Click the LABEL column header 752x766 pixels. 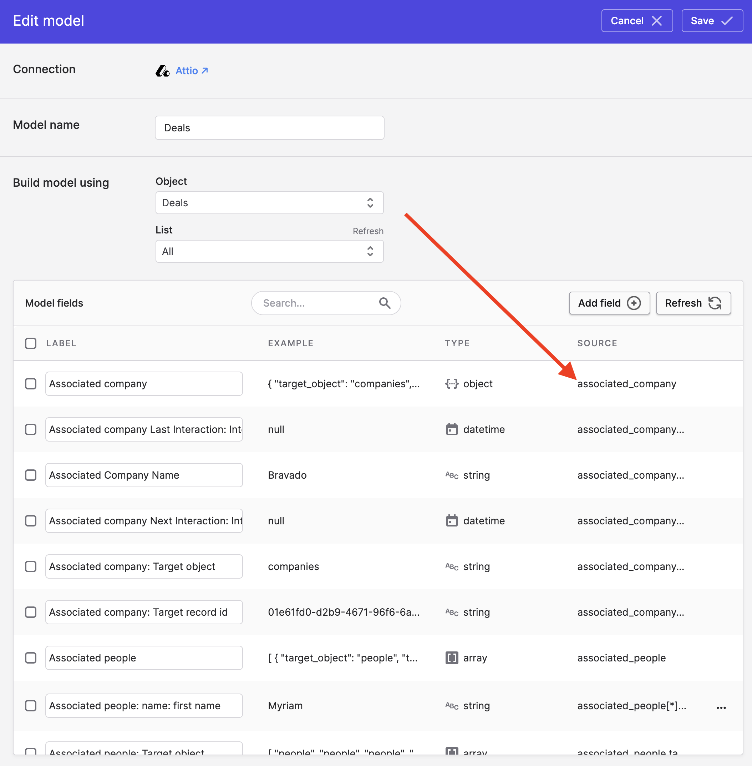coord(61,343)
